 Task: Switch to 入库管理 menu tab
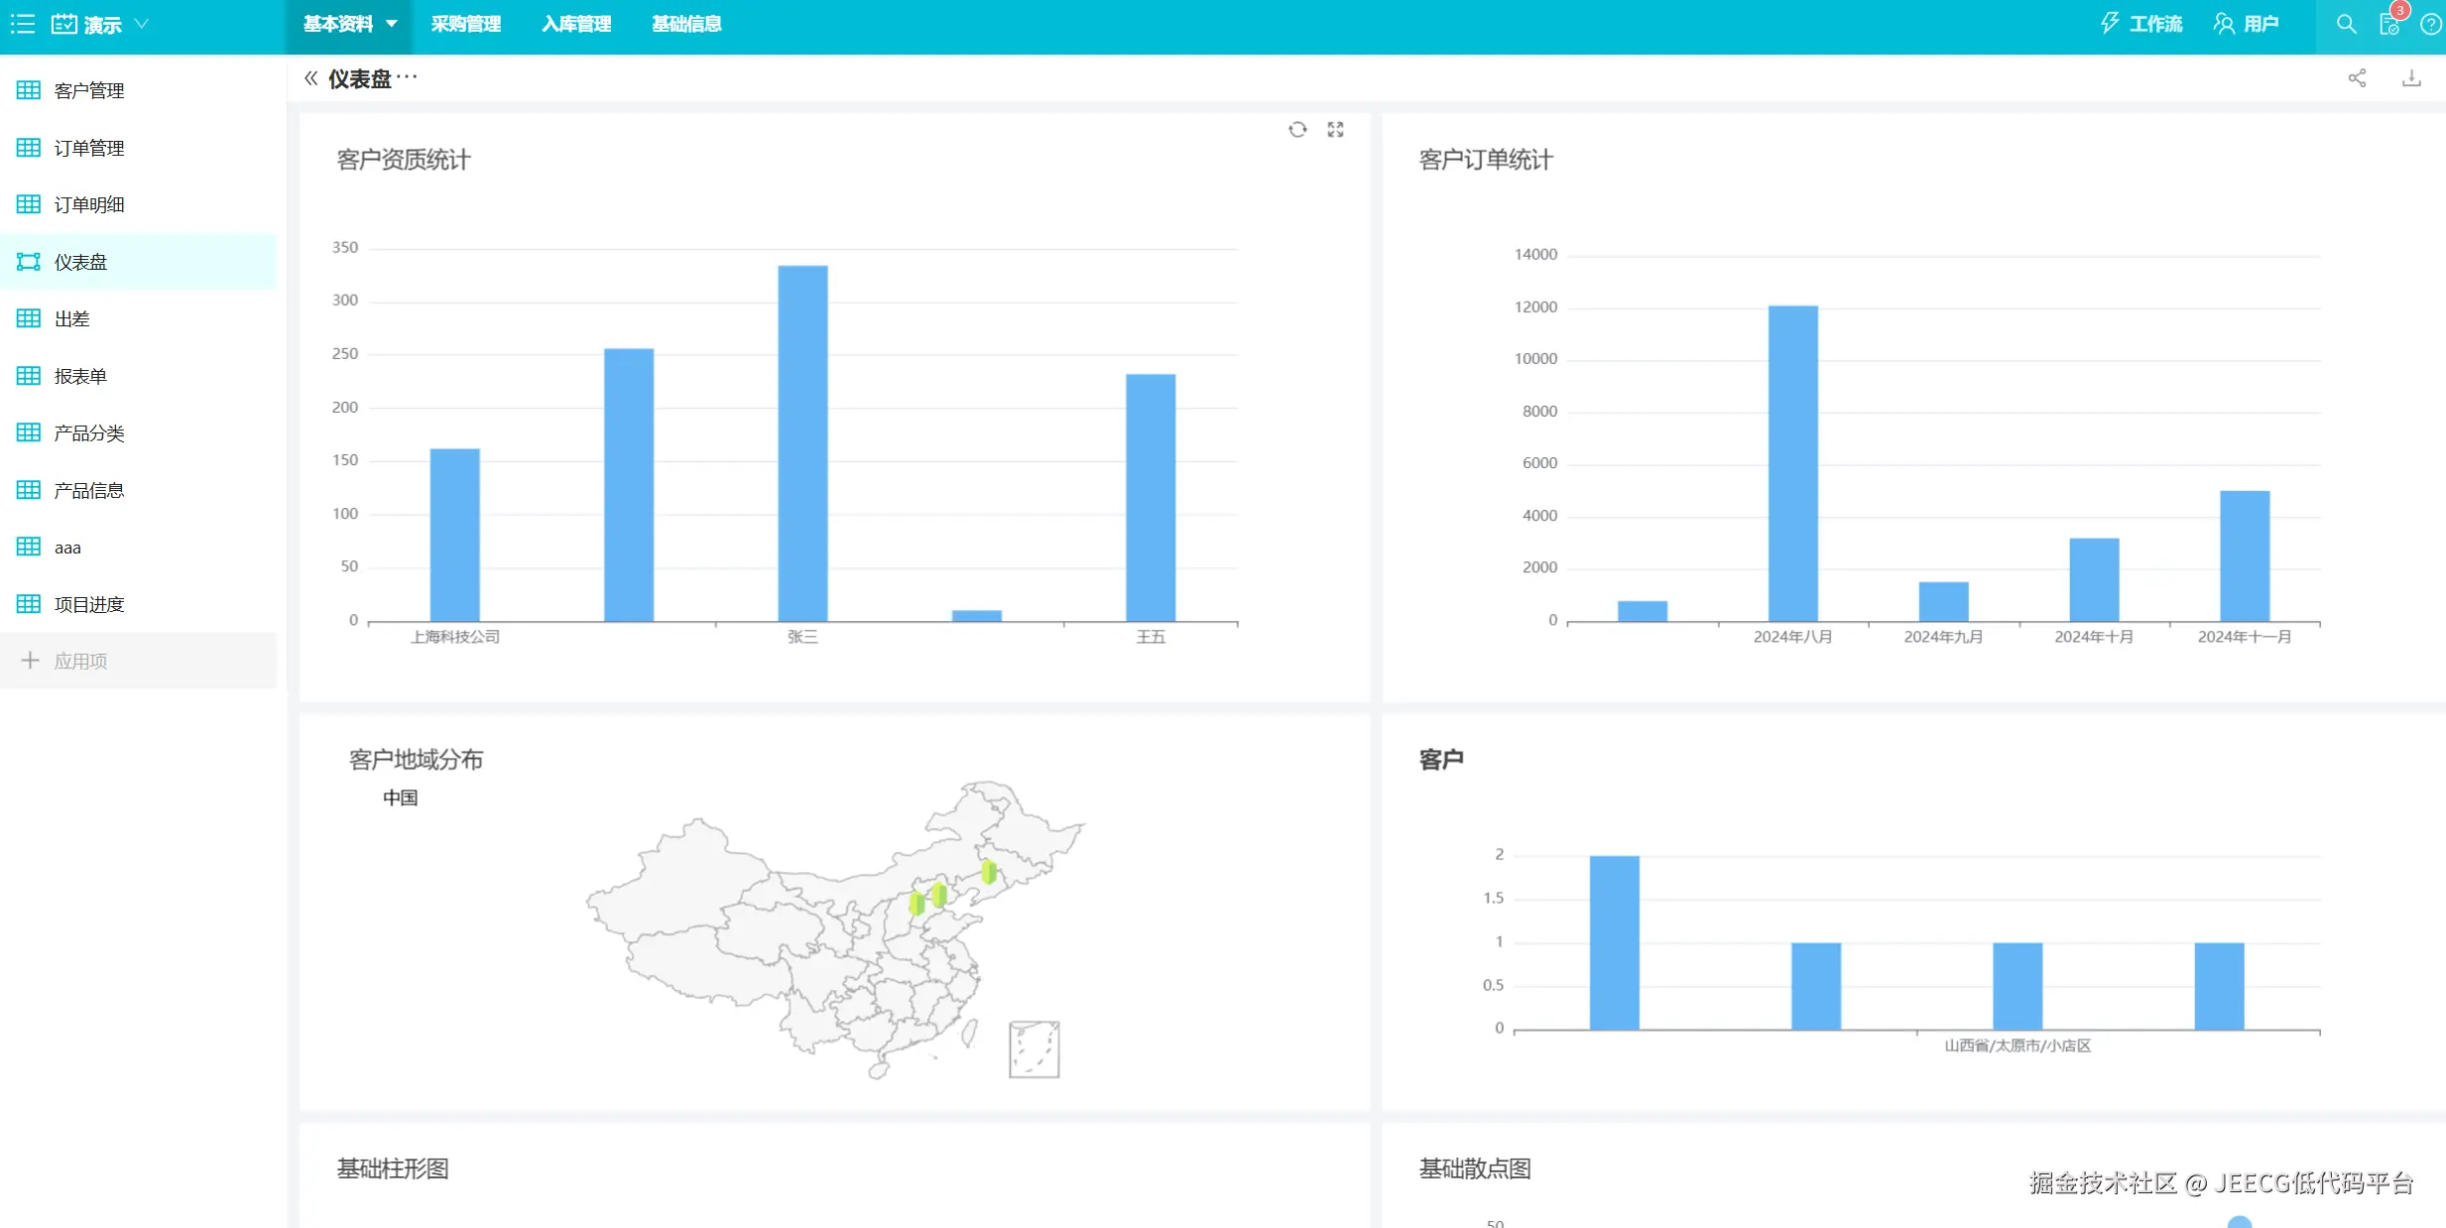pyautogui.click(x=576, y=24)
